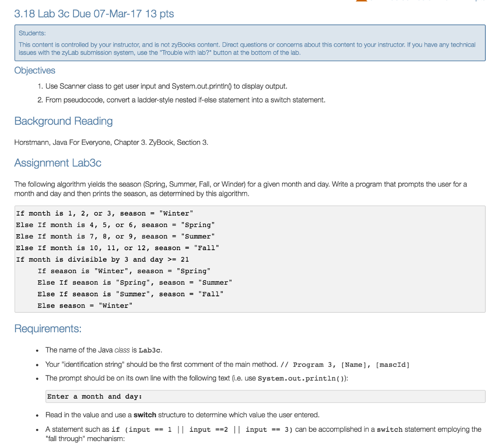Image resolution: width=498 pixels, height=444 pixels.
Task: Click the line 'Else If month is 7, 8, or 9'
Action: (x=116, y=237)
